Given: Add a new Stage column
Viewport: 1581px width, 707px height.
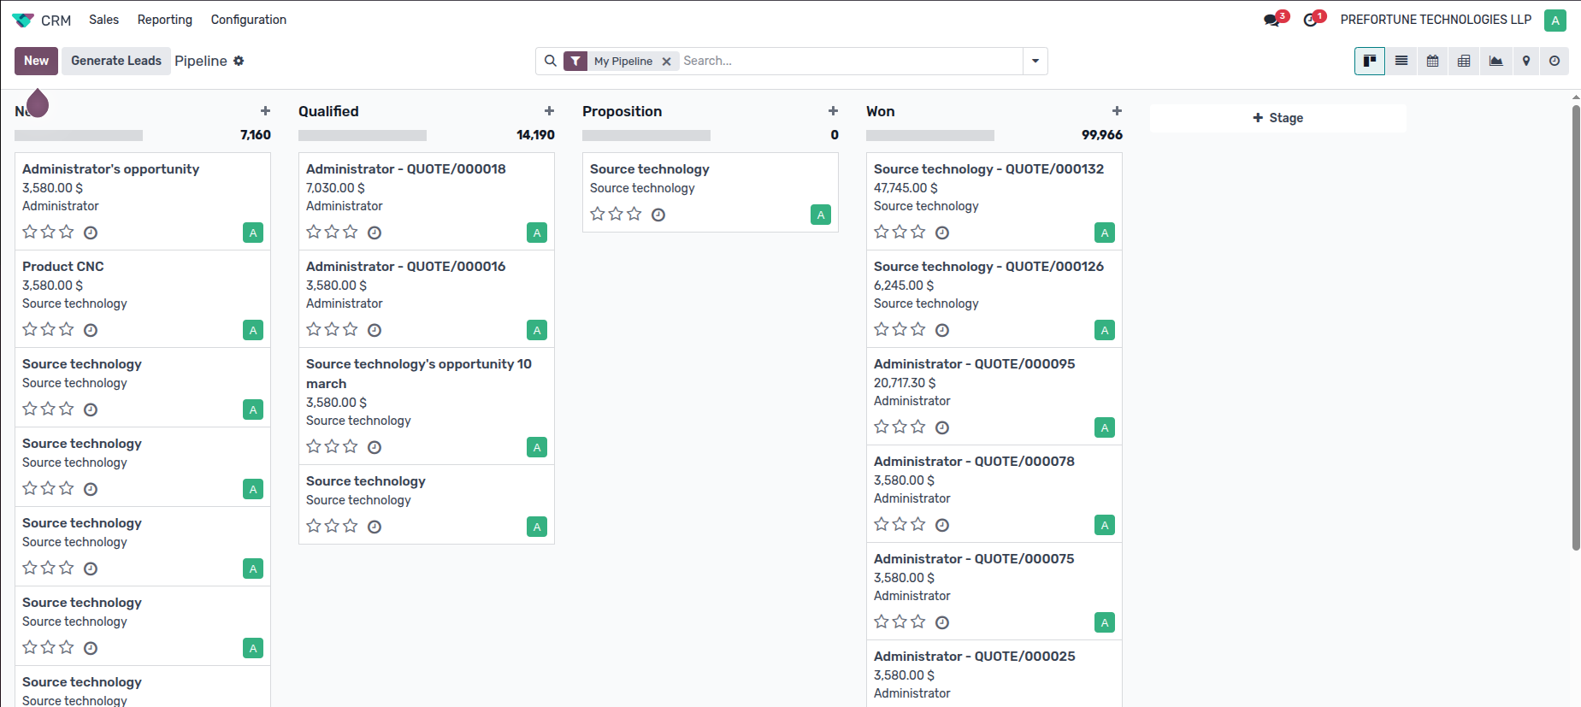Looking at the screenshot, I should pos(1278,118).
